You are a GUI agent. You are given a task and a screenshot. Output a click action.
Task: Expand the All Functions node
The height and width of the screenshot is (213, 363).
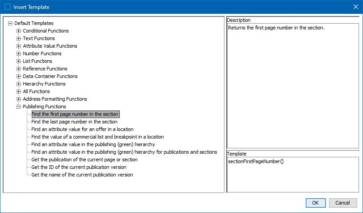click(x=18, y=92)
